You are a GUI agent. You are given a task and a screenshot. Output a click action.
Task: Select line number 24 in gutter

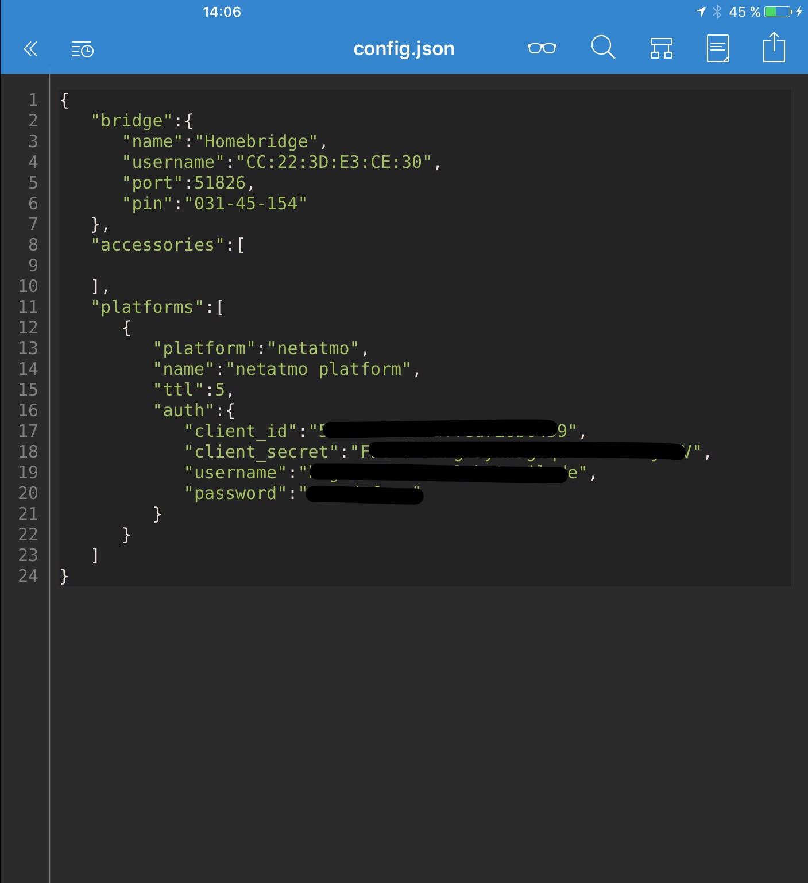[x=28, y=576]
